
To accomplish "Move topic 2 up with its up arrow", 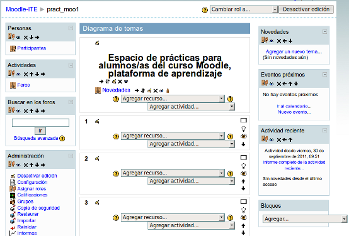I will (x=243, y=181).
